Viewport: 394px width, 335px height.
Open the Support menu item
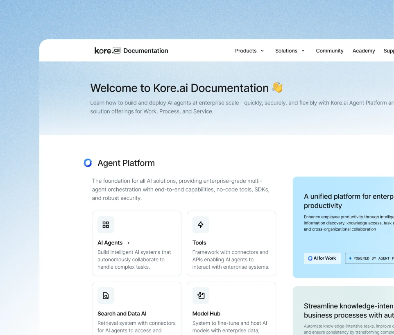(x=389, y=51)
